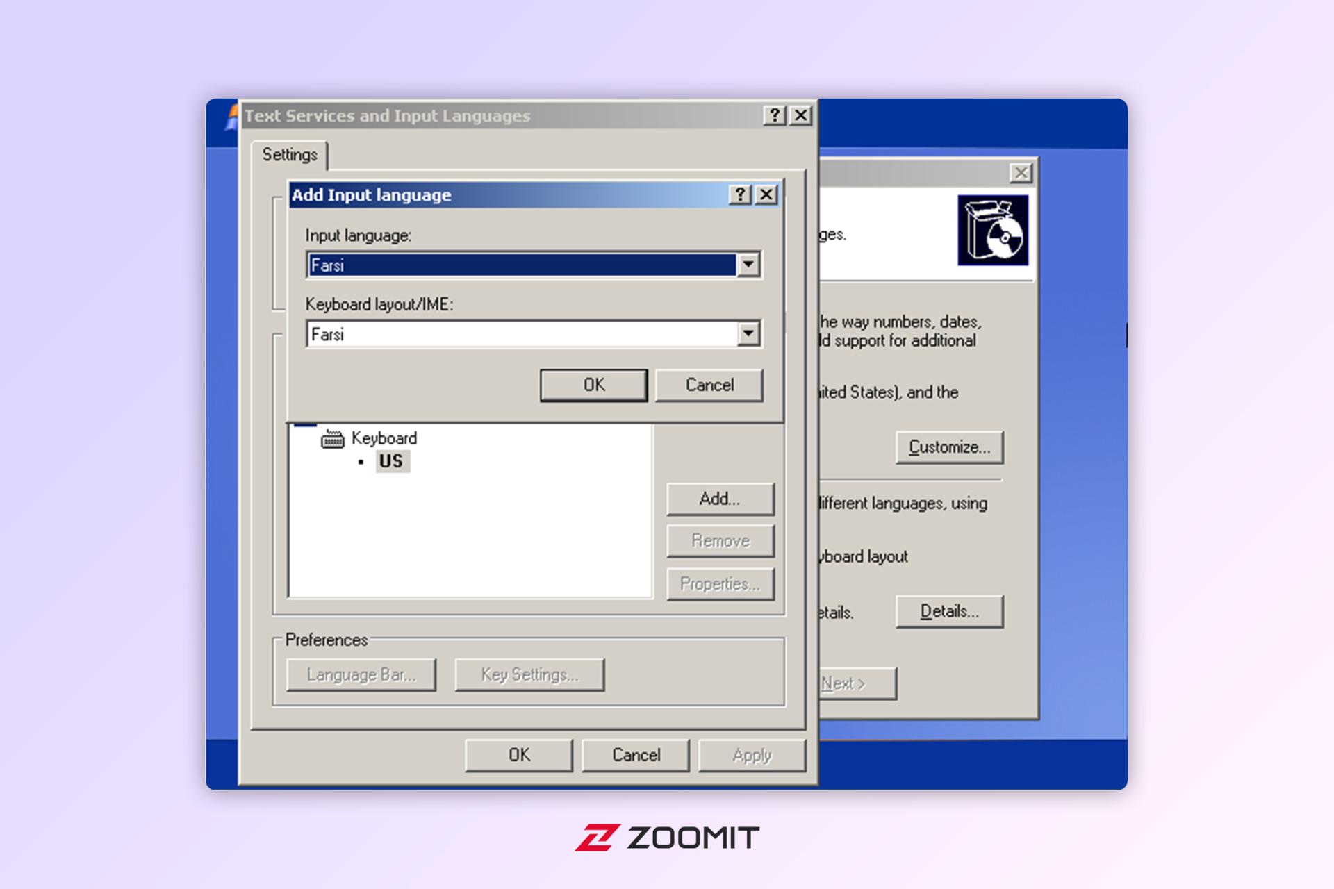Expand the Input language dropdown arrow
This screenshot has width=1334, height=889.
click(x=748, y=265)
